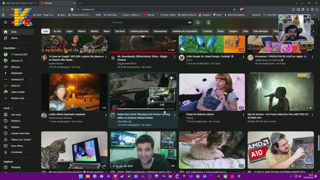This screenshot has height=180, width=320.
Task: Open AMD A10 video thumbnail
Action: click(x=280, y=150)
